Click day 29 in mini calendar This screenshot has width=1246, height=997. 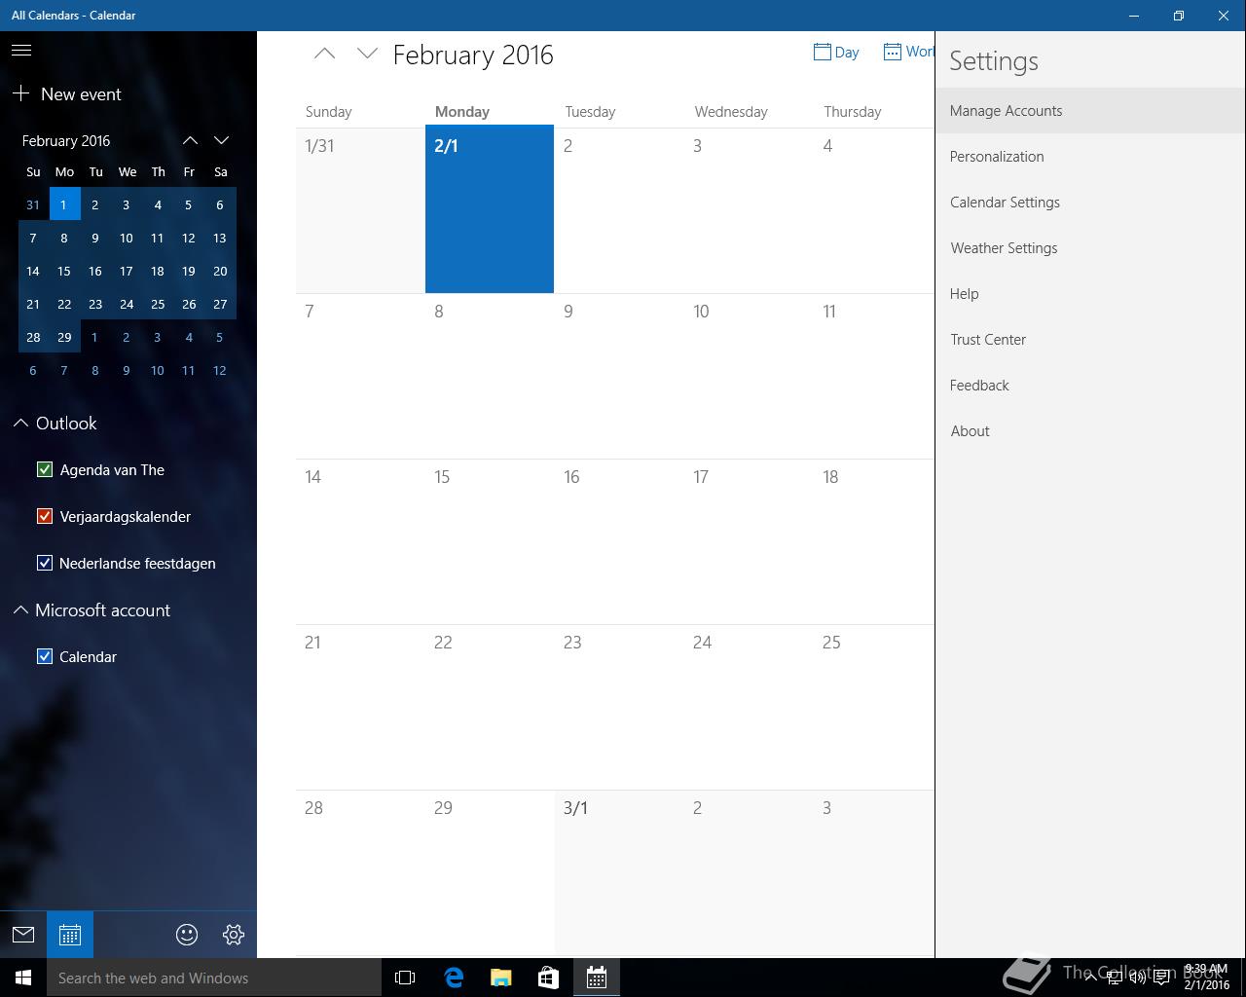tap(64, 337)
